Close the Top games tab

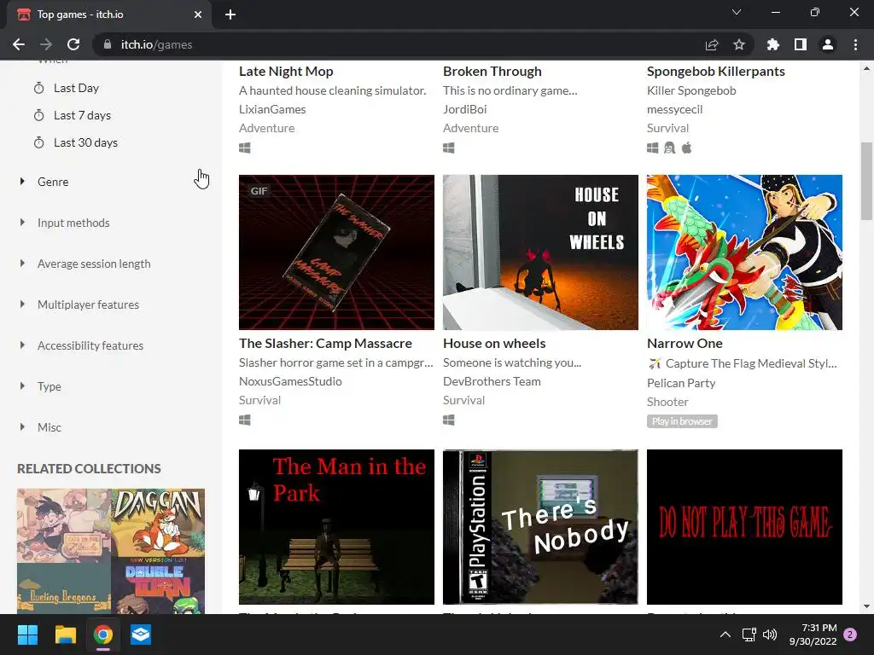pyautogui.click(x=198, y=14)
